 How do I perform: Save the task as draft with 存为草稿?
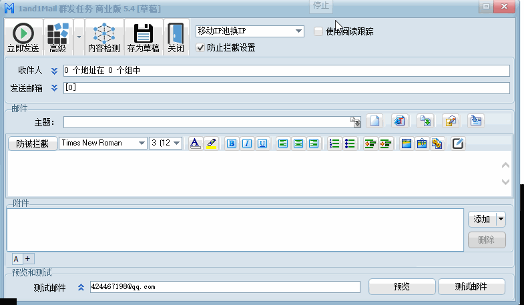pos(143,37)
